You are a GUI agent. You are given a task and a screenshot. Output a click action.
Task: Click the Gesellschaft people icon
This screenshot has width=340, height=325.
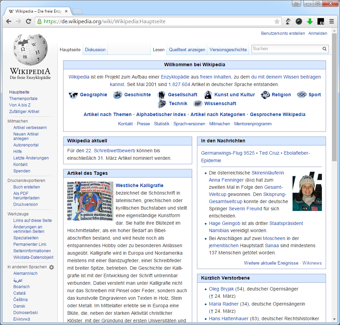(x=161, y=95)
